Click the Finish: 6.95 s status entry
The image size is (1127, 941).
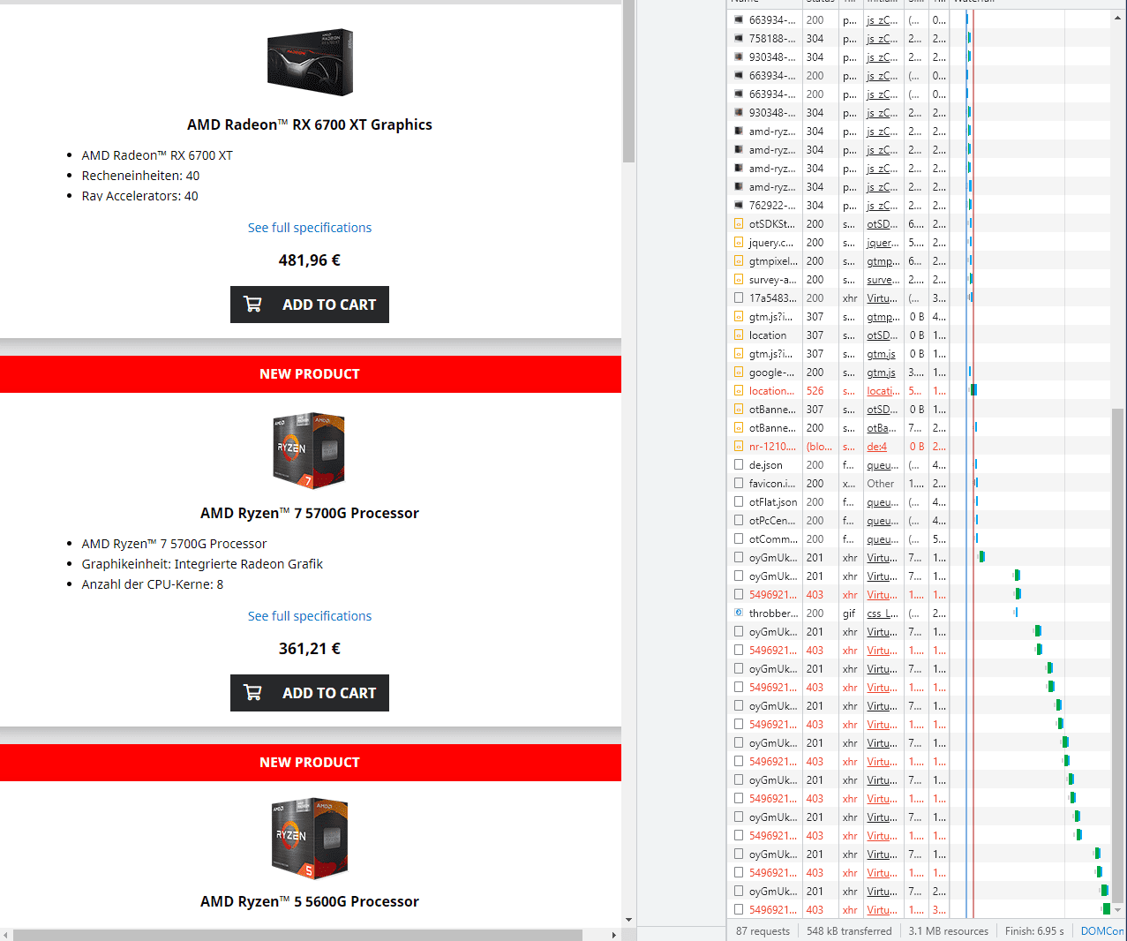tap(1034, 931)
